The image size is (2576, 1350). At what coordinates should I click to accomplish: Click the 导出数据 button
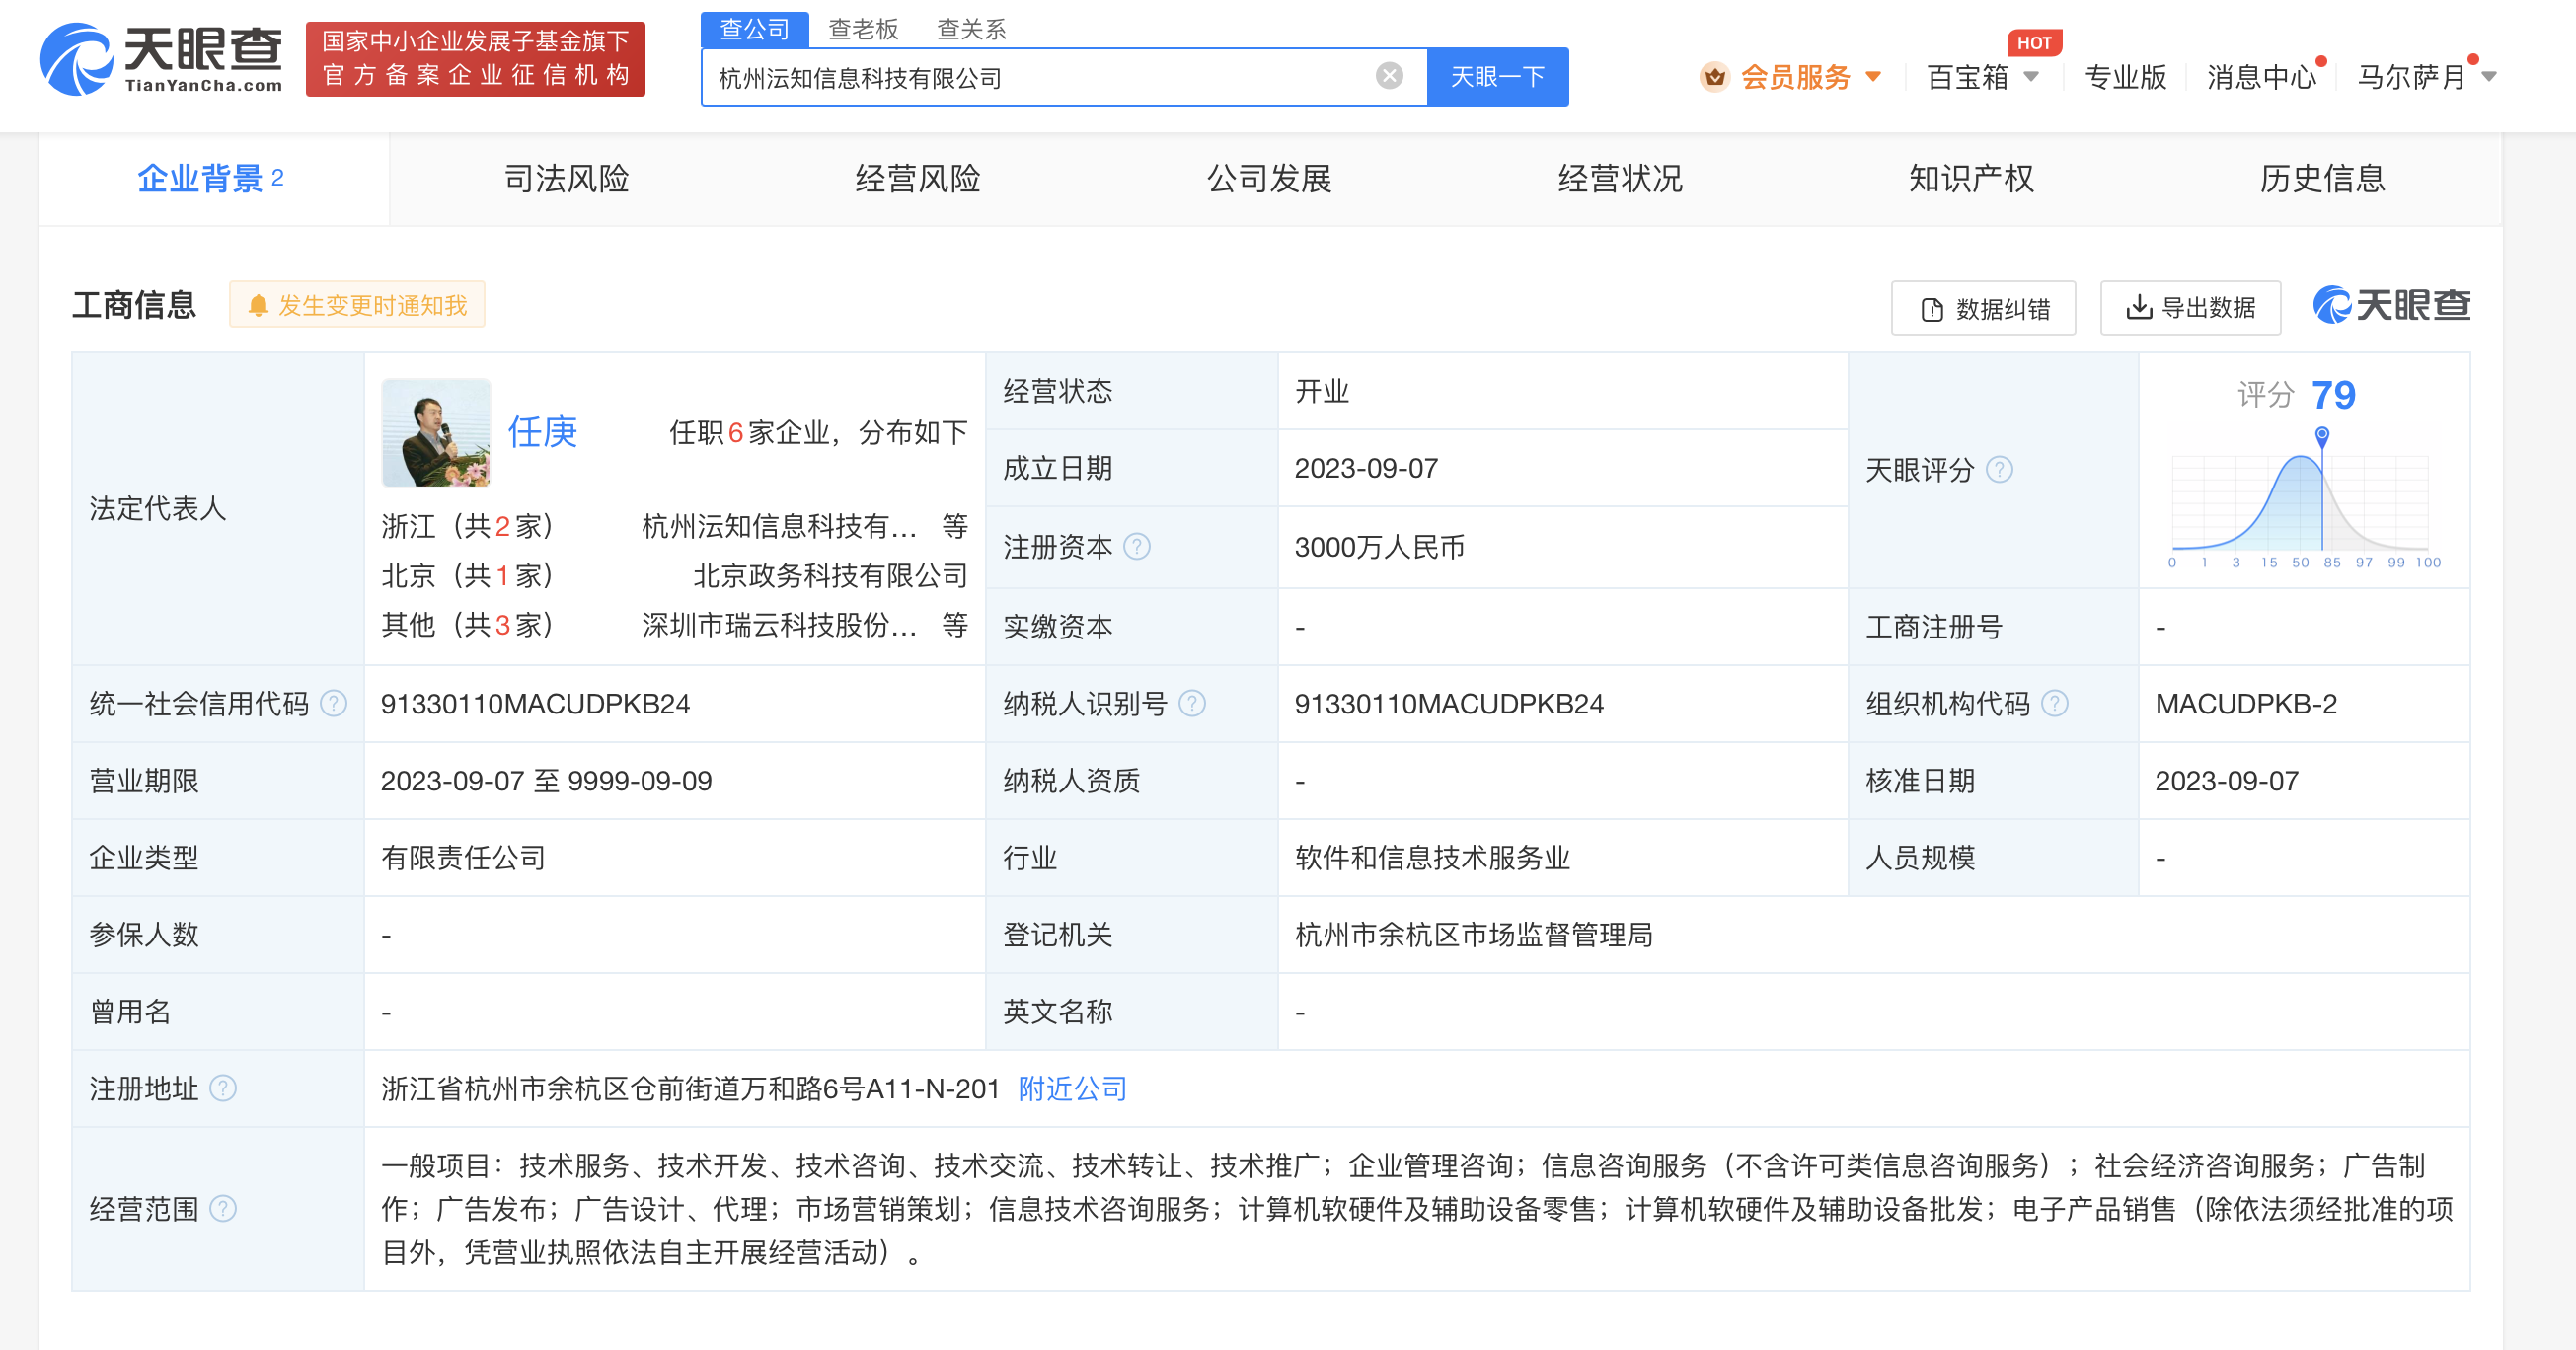coord(2190,308)
